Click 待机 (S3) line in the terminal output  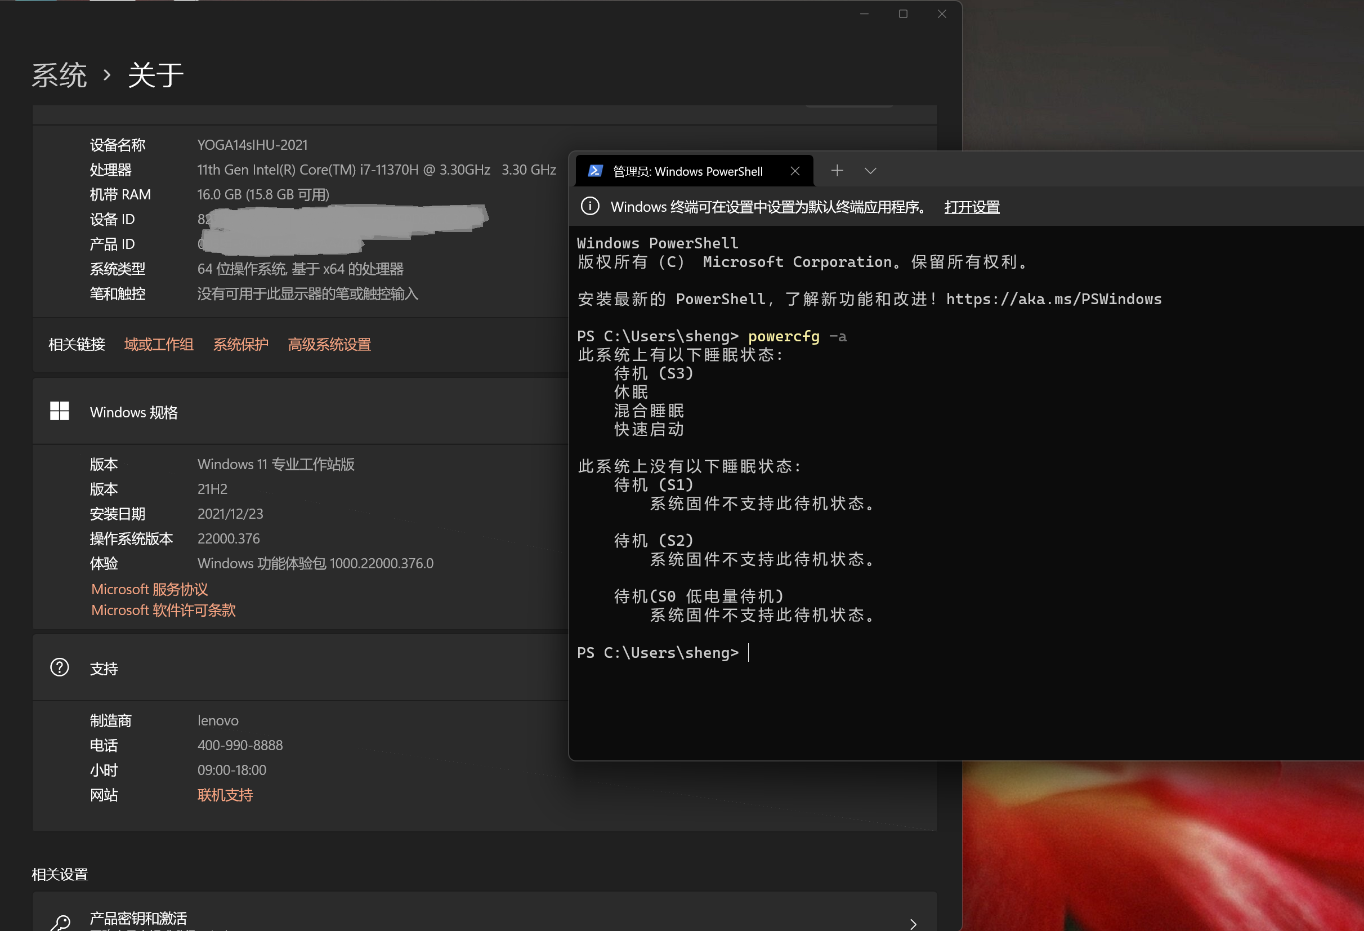653,373
